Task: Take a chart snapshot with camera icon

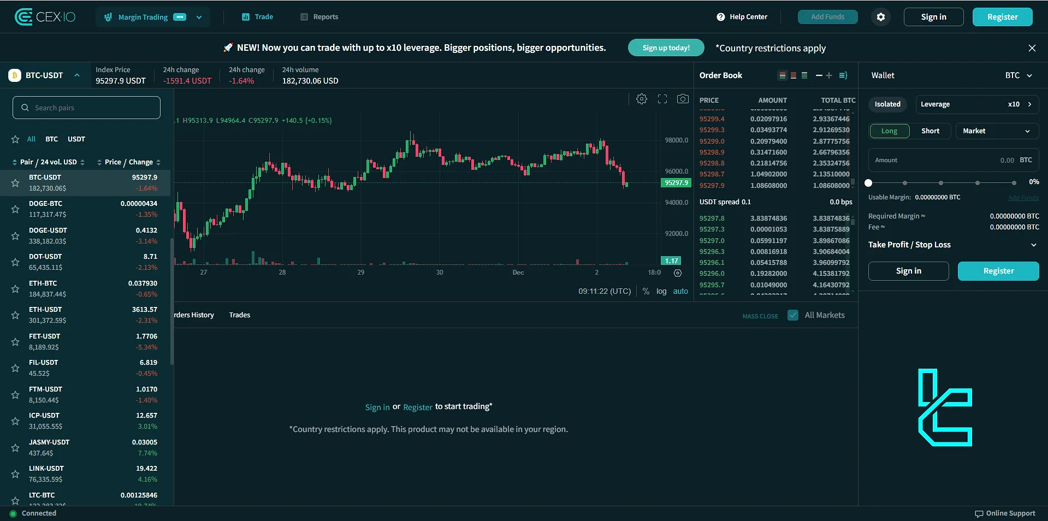Action: coord(683,99)
